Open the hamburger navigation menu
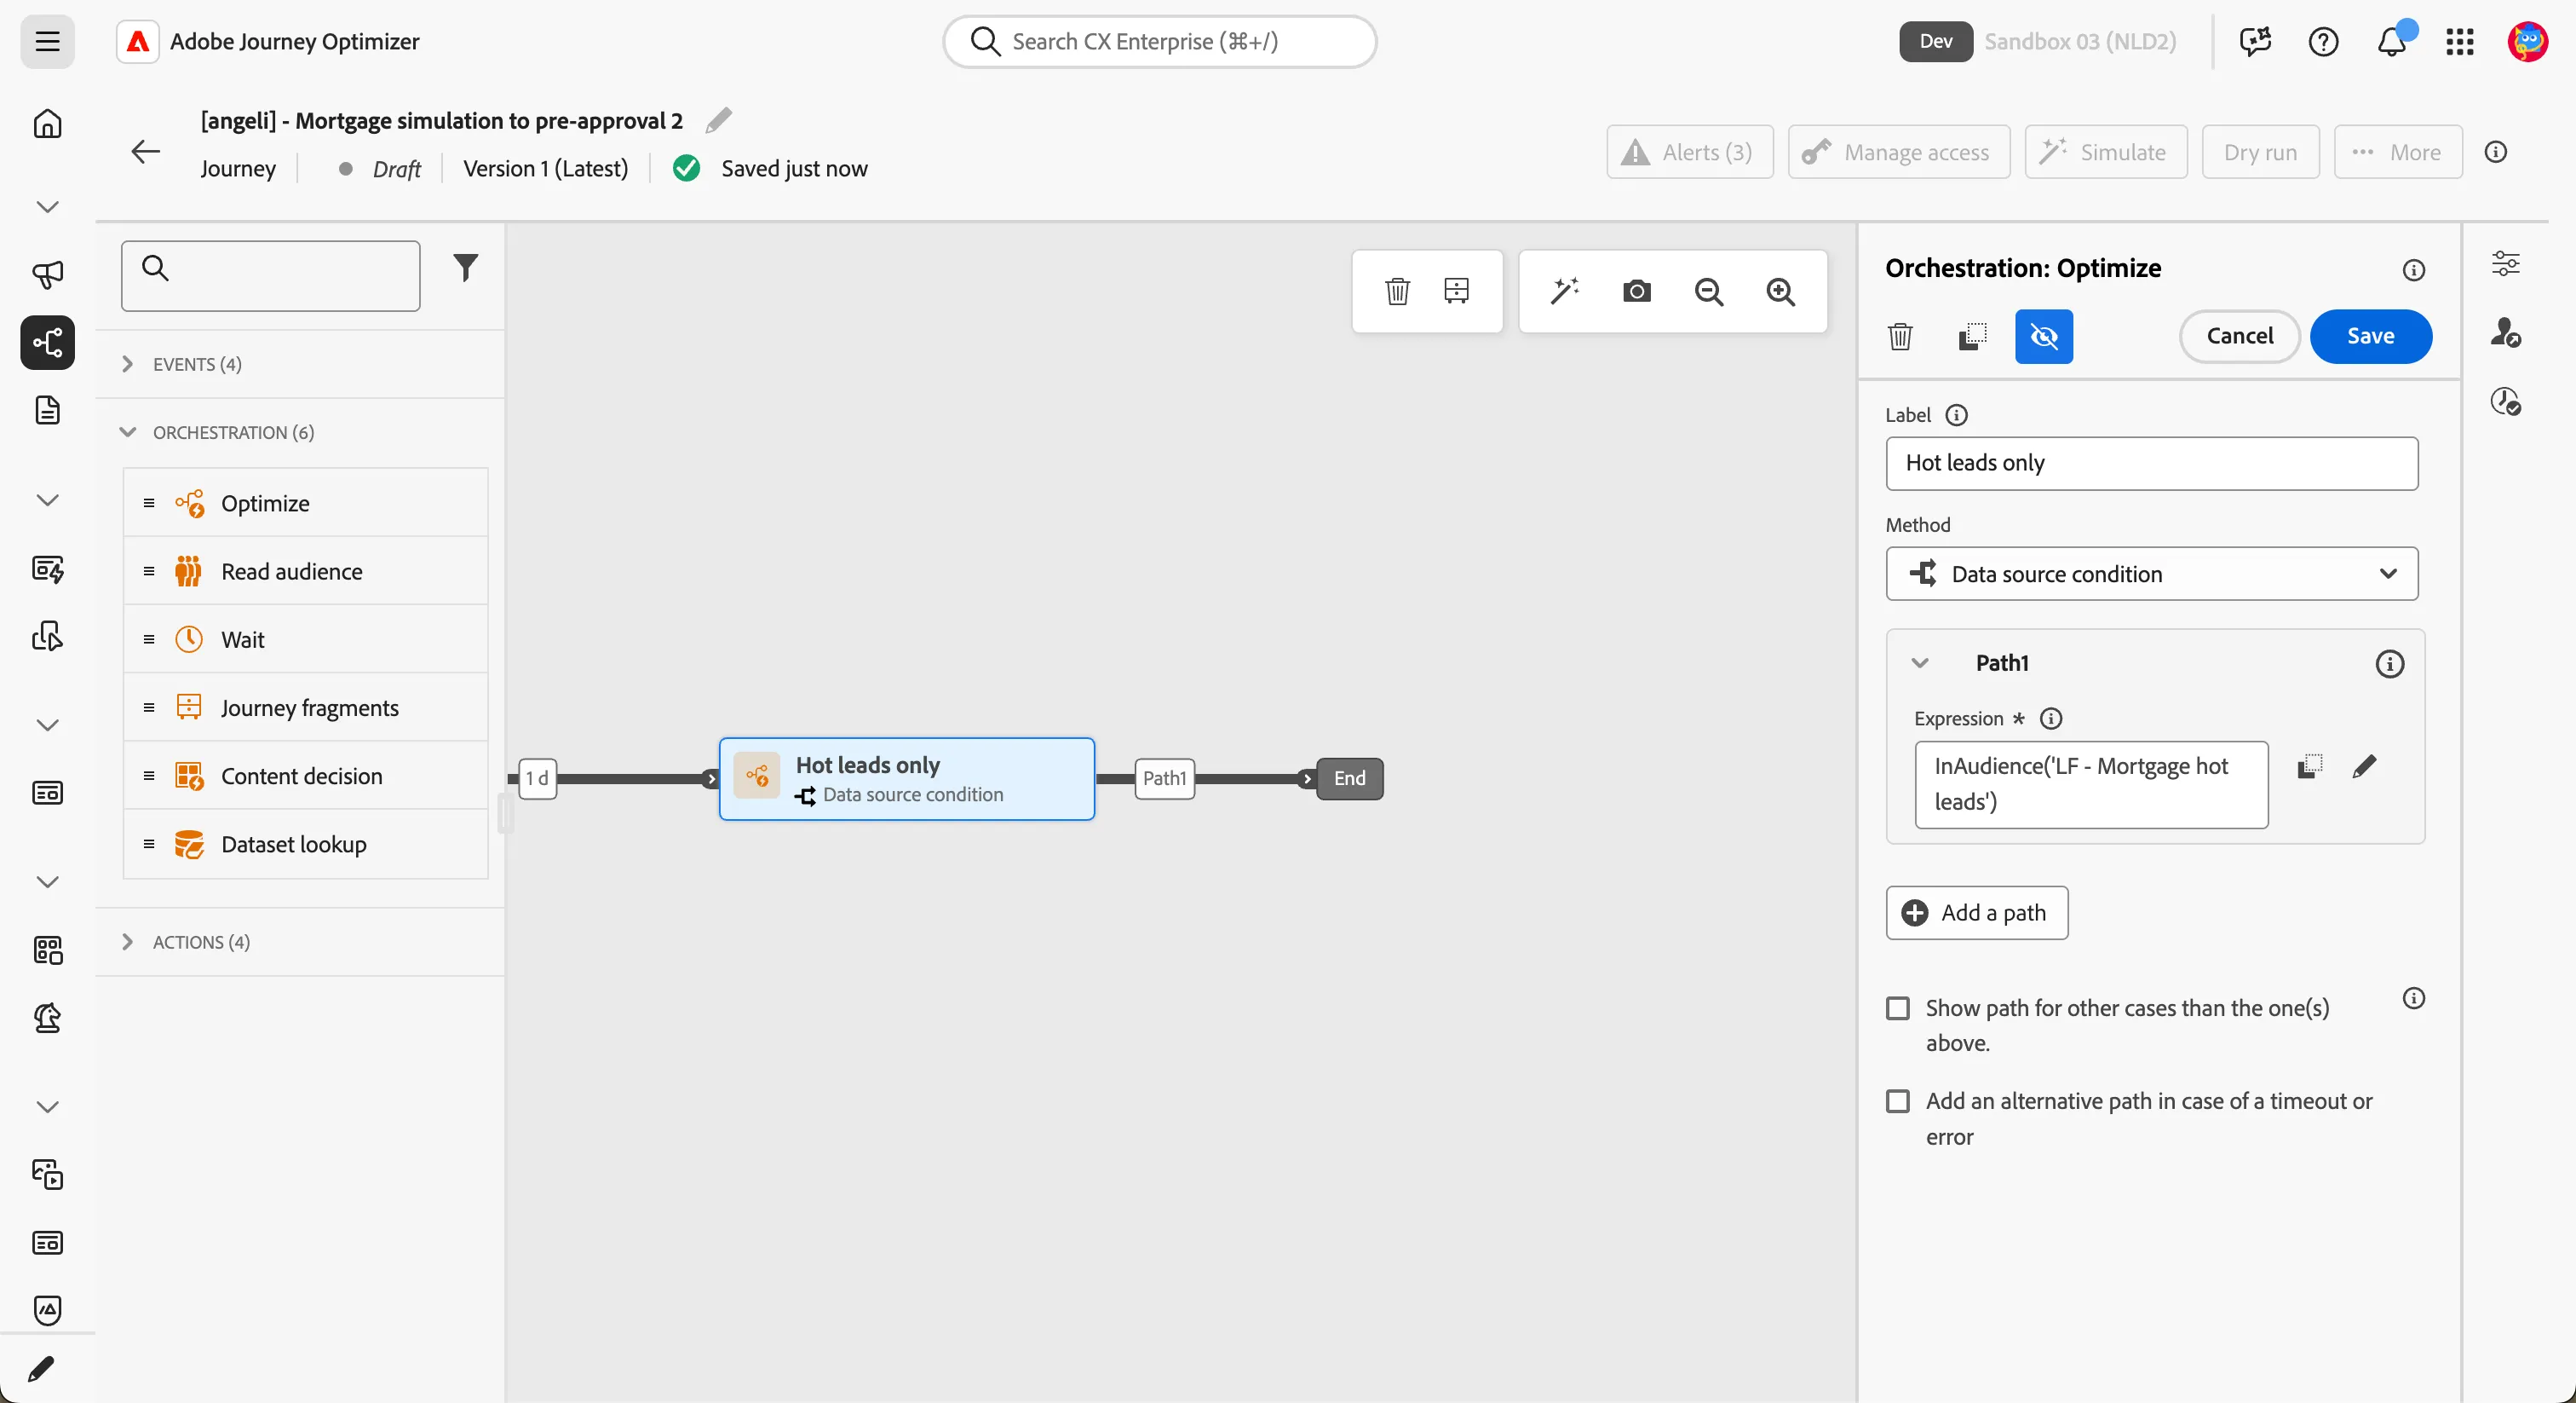The height and width of the screenshot is (1403, 2576). (x=47, y=41)
